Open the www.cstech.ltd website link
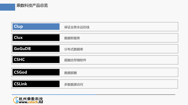The height and width of the screenshot is (105, 188). 31,102
